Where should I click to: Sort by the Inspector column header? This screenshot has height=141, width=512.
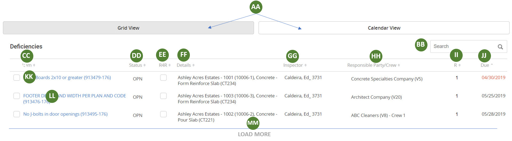coord(295,65)
